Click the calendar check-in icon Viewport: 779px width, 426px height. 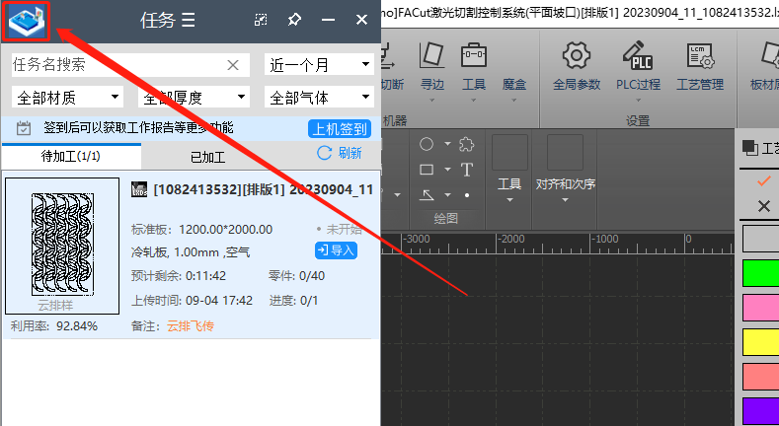click(x=24, y=128)
